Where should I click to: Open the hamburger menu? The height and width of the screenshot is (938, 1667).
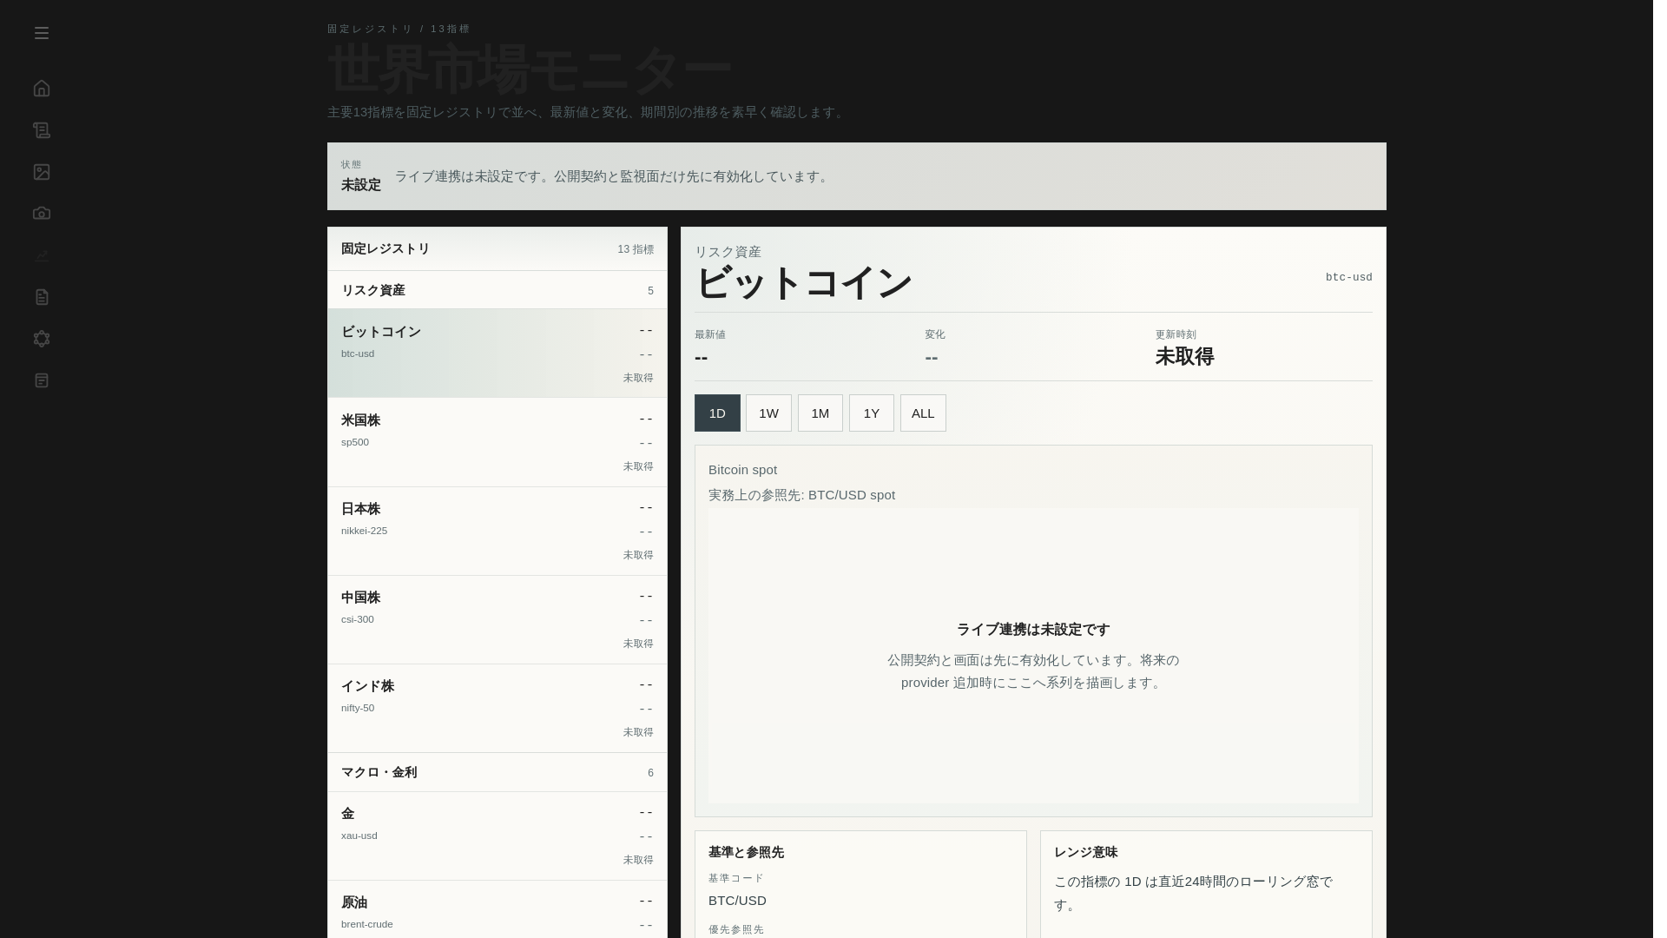pos(42,33)
